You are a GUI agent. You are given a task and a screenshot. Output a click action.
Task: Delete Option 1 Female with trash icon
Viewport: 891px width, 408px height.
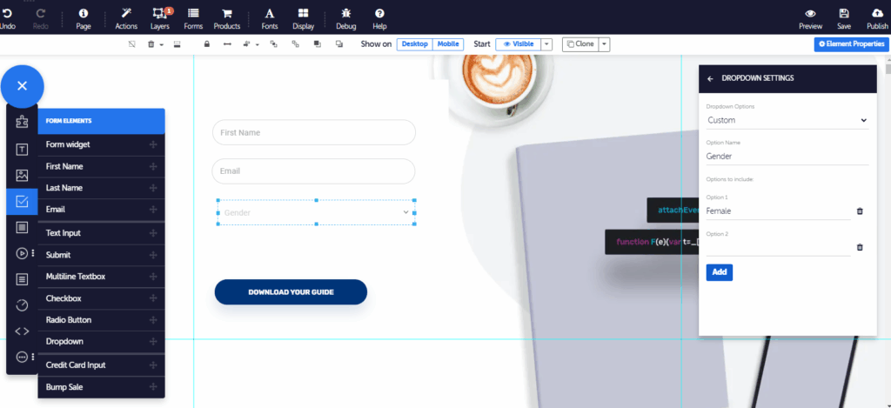[x=860, y=211]
